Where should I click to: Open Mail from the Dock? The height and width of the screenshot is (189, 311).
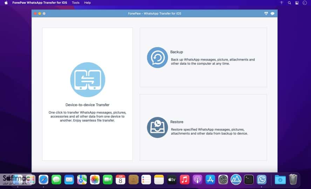pyautogui.click(x=69, y=180)
